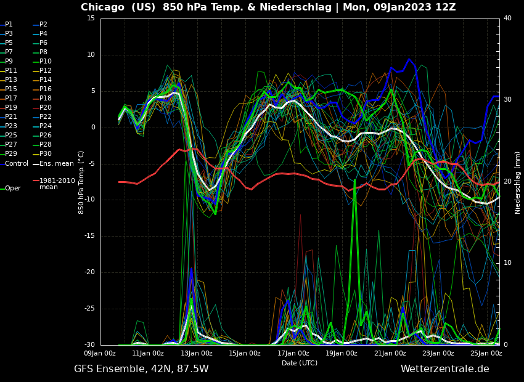Image resolution: width=524 pixels, height=382 pixels.
Task: Click the GFS Ensemble, 42N, 87.5W caption
Action: coord(141,369)
